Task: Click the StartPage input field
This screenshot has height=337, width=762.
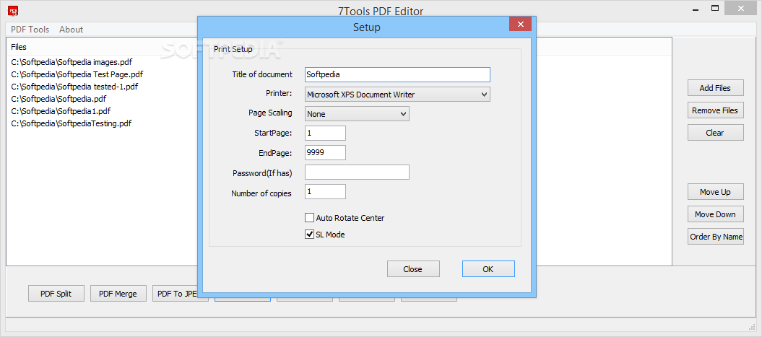Action: (325, 133)
